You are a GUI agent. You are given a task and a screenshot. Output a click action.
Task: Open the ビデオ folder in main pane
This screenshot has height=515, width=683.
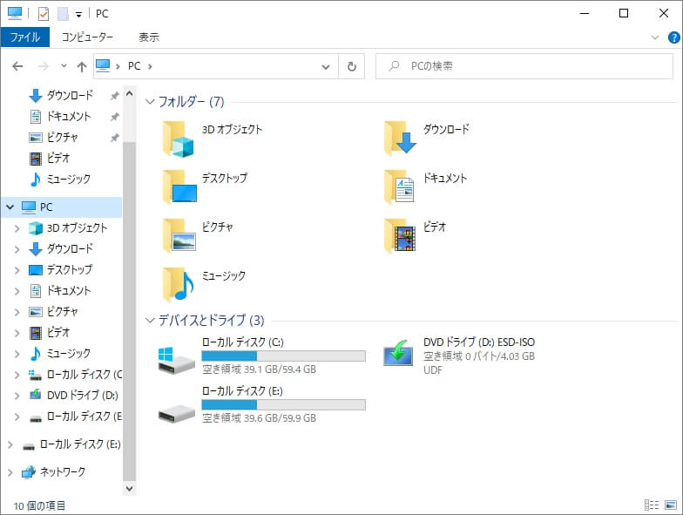(x=399, y=235)
